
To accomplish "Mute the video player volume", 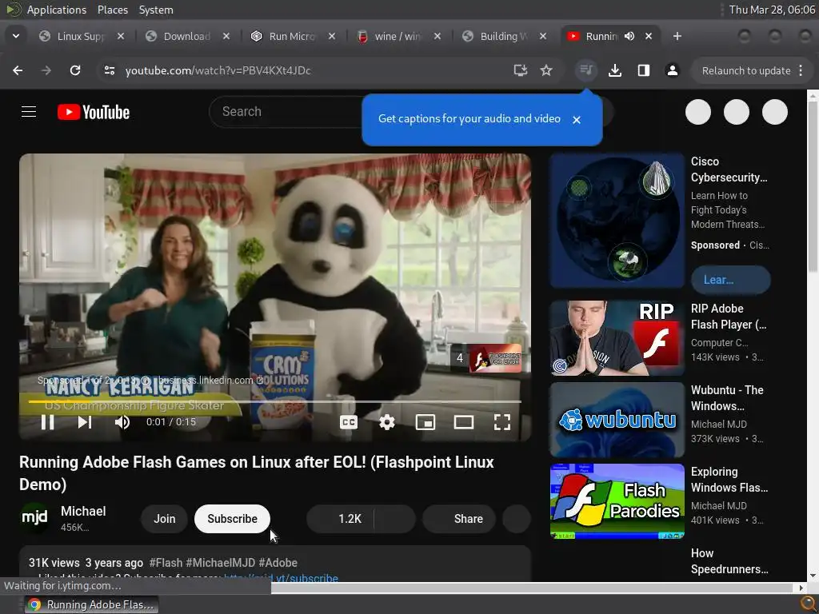I will (122, 422).
